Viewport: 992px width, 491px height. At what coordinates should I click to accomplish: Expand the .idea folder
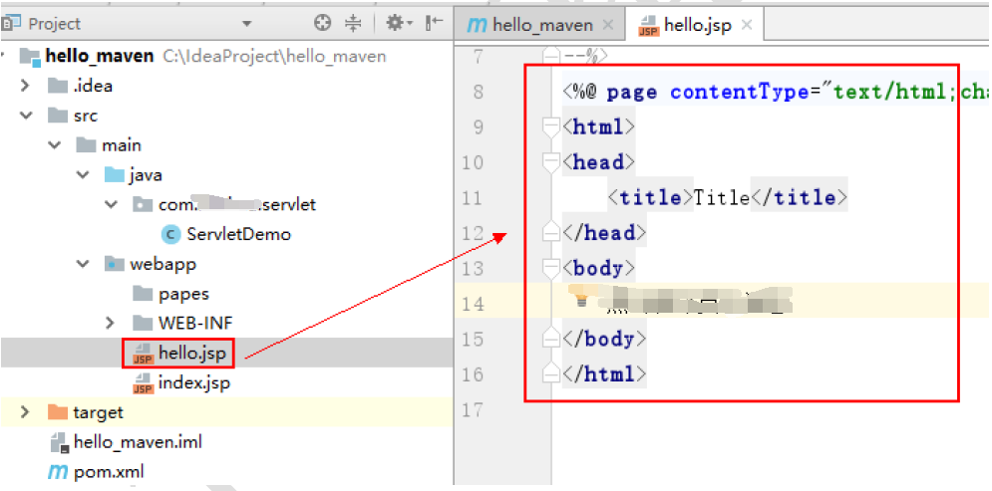(x=25, y=86)
